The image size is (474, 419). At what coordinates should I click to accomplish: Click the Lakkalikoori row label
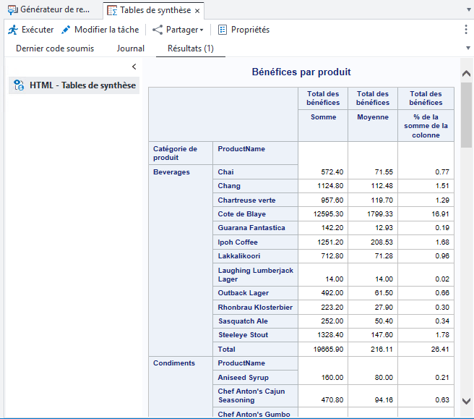point(239,256)
